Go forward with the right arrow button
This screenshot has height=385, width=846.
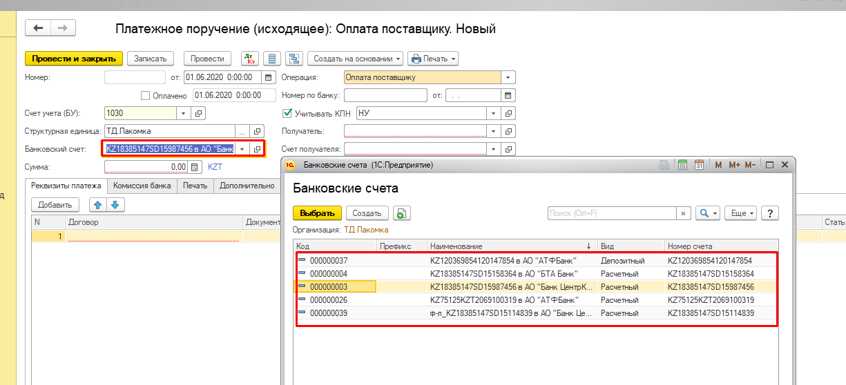(x=63, y=28)
